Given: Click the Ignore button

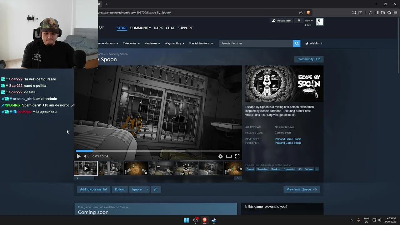Looking at the screenshot, I should (137, 189).
